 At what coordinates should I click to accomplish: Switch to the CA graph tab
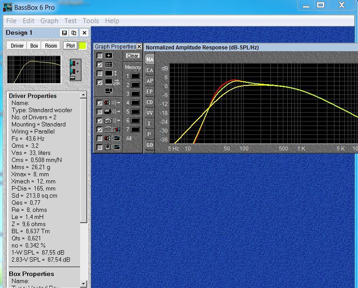click(x=150, y=70)
